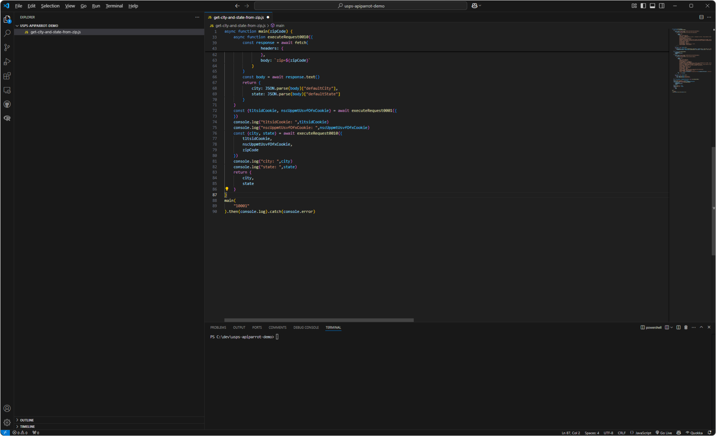Open Source Control view icon
The image size is (716, 436).
pos(7,47)
